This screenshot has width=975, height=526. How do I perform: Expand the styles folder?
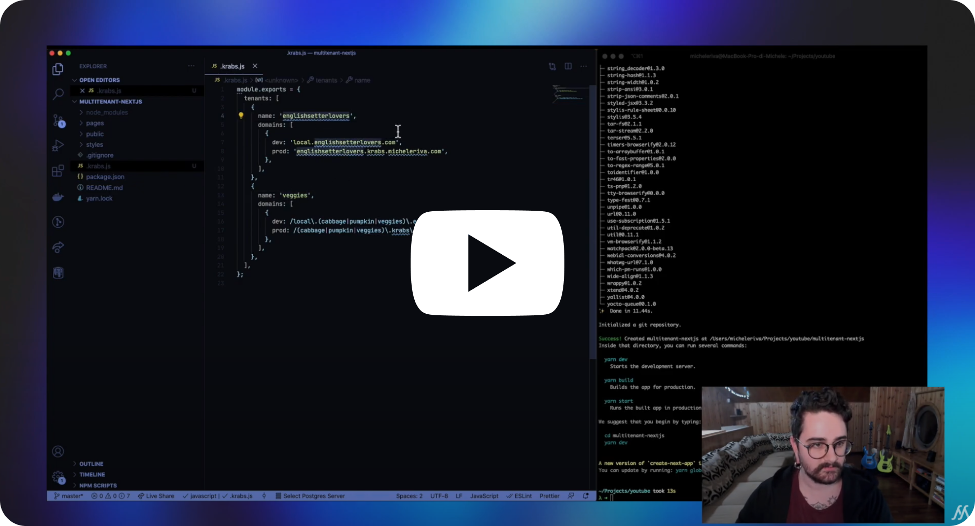[x=94, y=145]
